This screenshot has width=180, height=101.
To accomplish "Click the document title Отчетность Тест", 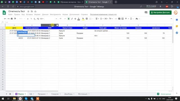I will coord(17,11).
